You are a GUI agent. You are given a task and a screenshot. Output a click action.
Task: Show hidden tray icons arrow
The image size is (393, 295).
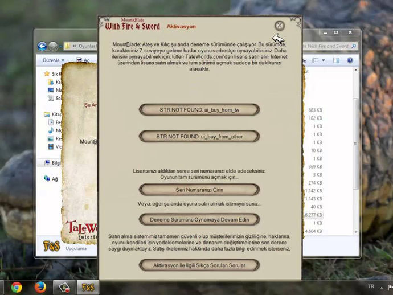382,288
